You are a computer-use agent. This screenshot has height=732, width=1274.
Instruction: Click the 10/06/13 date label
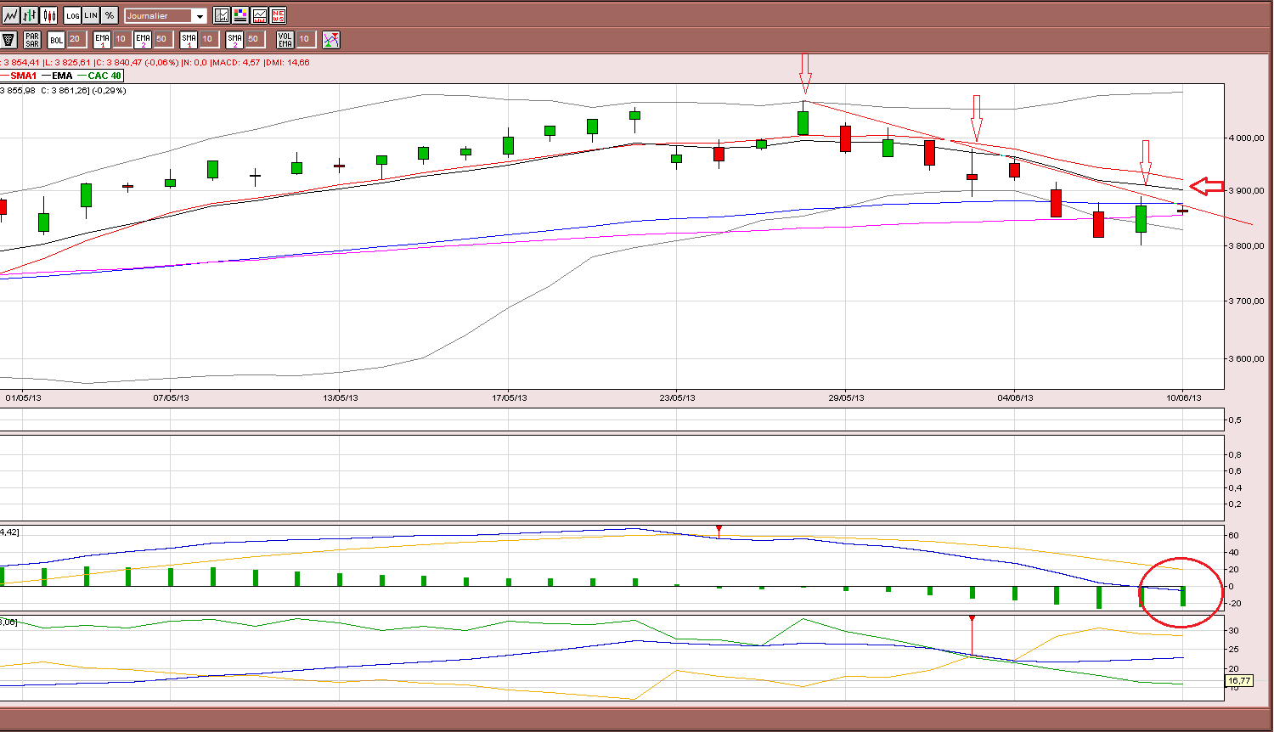coord(1183,397)
